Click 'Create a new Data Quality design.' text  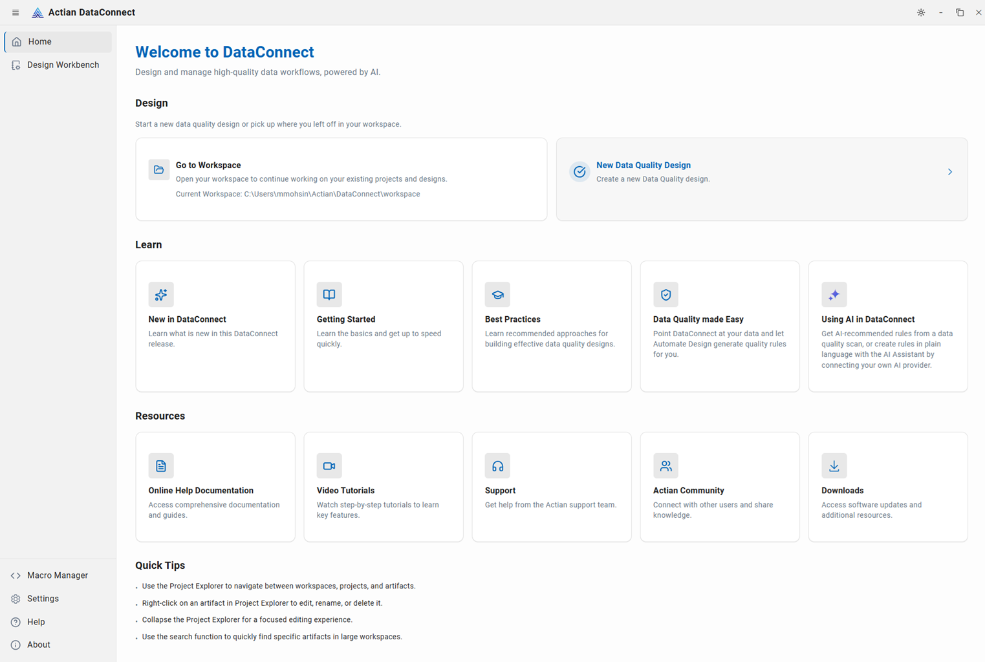pos(653,179)
